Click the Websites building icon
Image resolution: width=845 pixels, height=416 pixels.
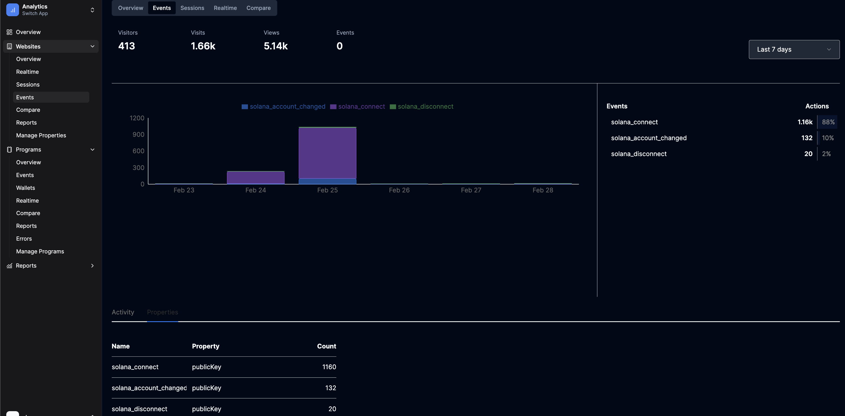coord(9,47)
